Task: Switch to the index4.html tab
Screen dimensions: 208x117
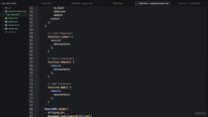Action: tap(46, 4)
